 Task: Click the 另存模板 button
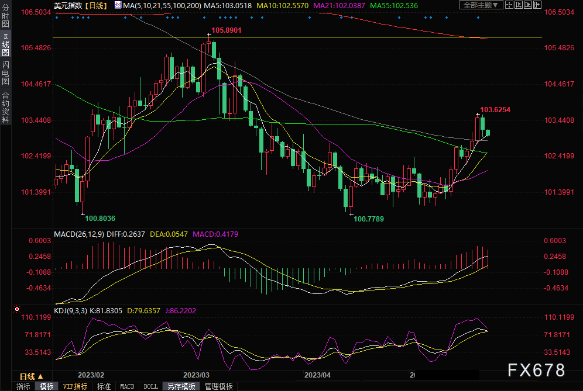coord(181,386)
